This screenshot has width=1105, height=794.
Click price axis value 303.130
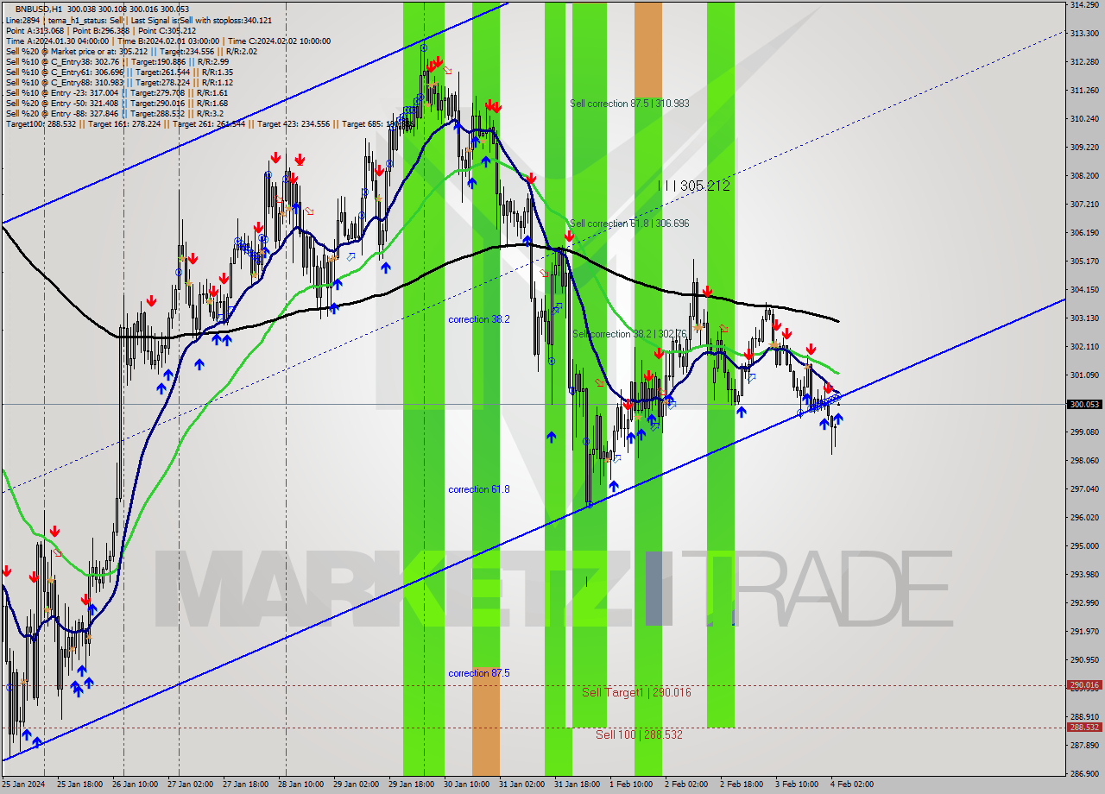[1084, 318]
